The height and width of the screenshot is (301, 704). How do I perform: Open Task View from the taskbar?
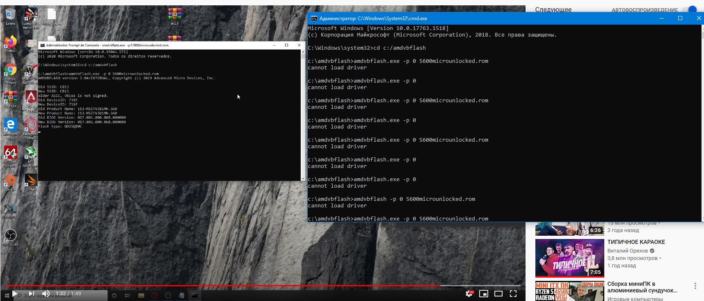[127, 295]
